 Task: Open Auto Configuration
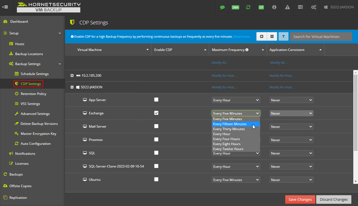click(x=36, y=144)
